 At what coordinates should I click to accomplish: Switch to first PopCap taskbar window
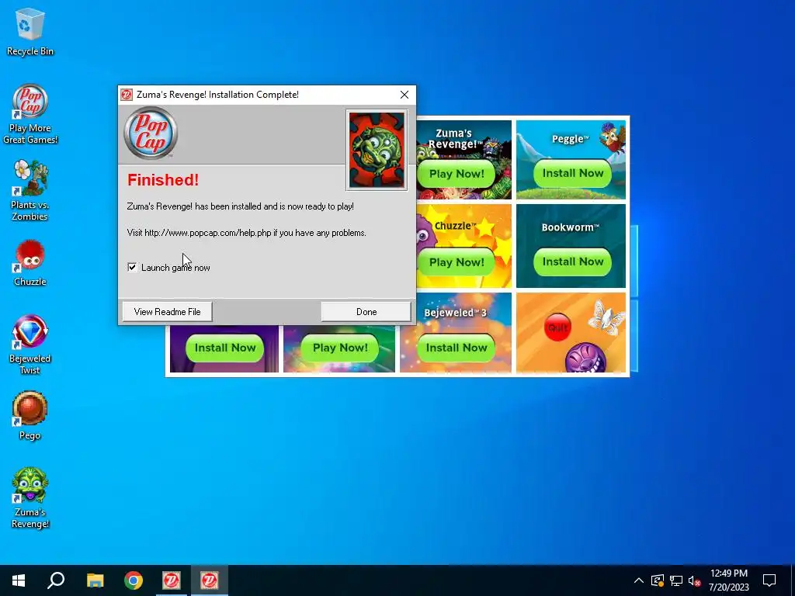tap(172, 580)
